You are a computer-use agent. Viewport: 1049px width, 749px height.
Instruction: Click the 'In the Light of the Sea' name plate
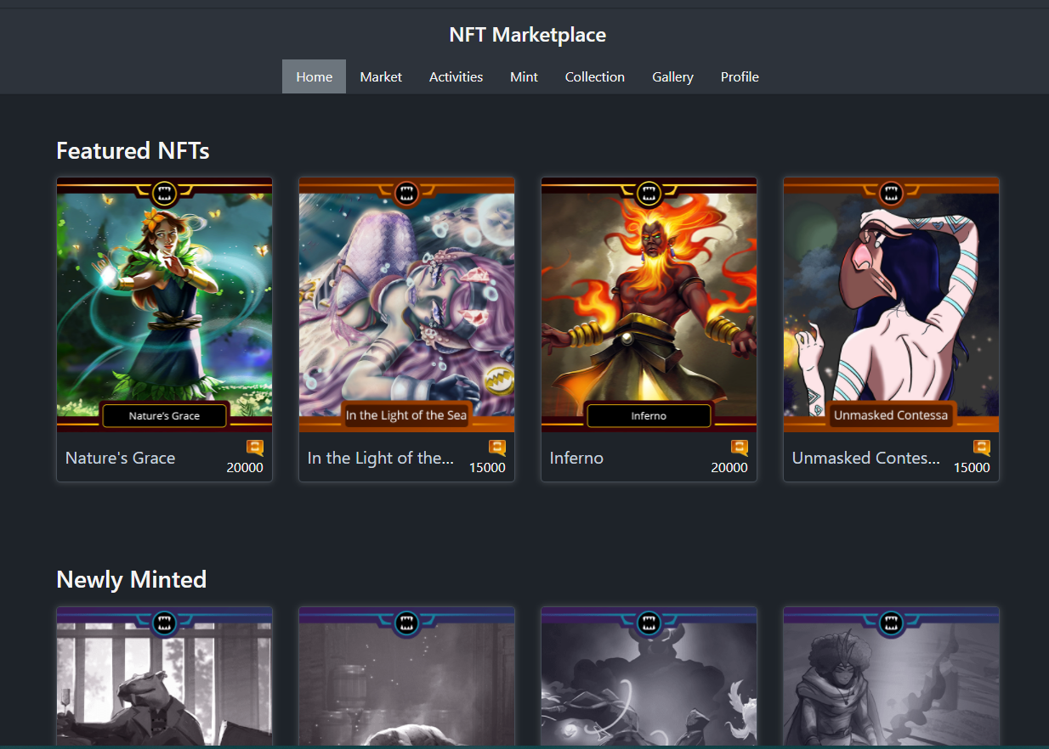pos(406,415)
